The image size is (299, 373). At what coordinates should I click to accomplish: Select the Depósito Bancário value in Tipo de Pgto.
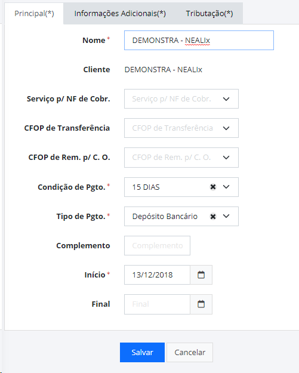165,217
